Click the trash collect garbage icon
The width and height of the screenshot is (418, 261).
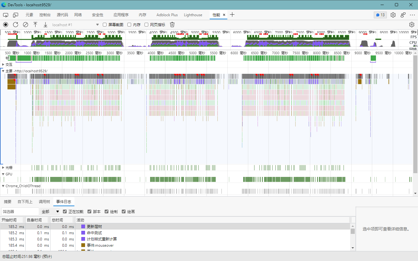coord(172,25)
